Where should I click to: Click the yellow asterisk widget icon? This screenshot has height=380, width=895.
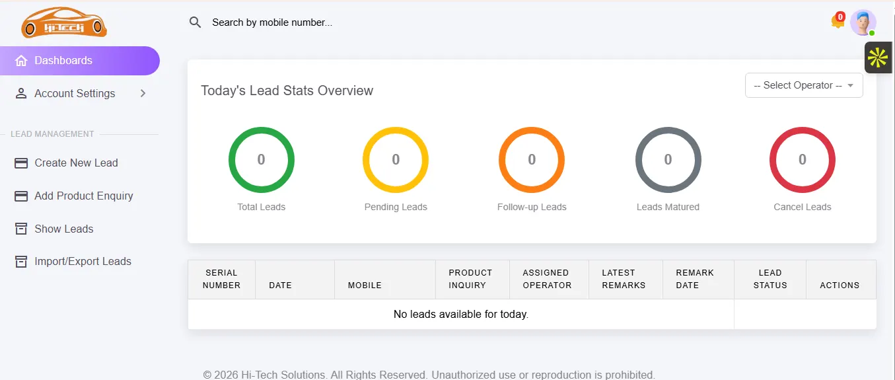click(x=878, y=58)
